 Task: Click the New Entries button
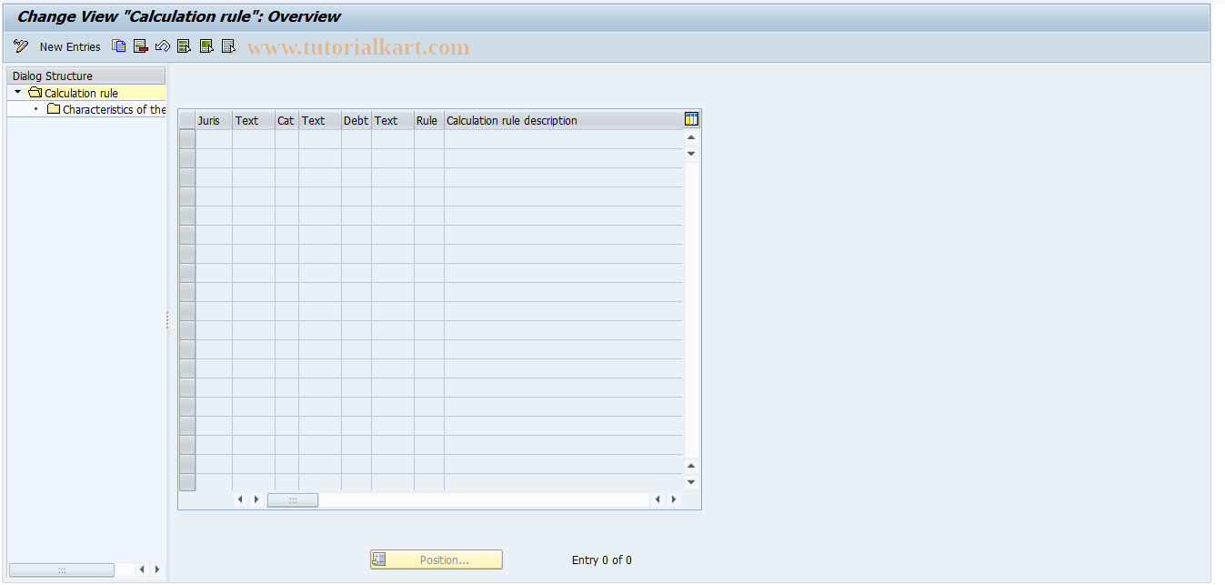pyautogui.click(x=70, y=46)
